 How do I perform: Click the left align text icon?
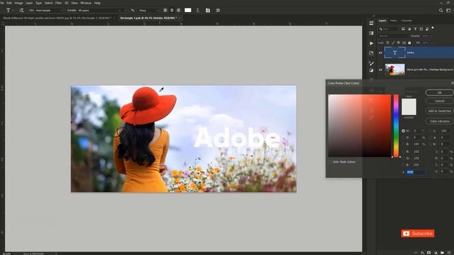click(165, 11)
